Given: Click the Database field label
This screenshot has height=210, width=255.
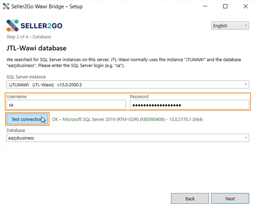Looking at the screenshot, I should click(16, 130).
